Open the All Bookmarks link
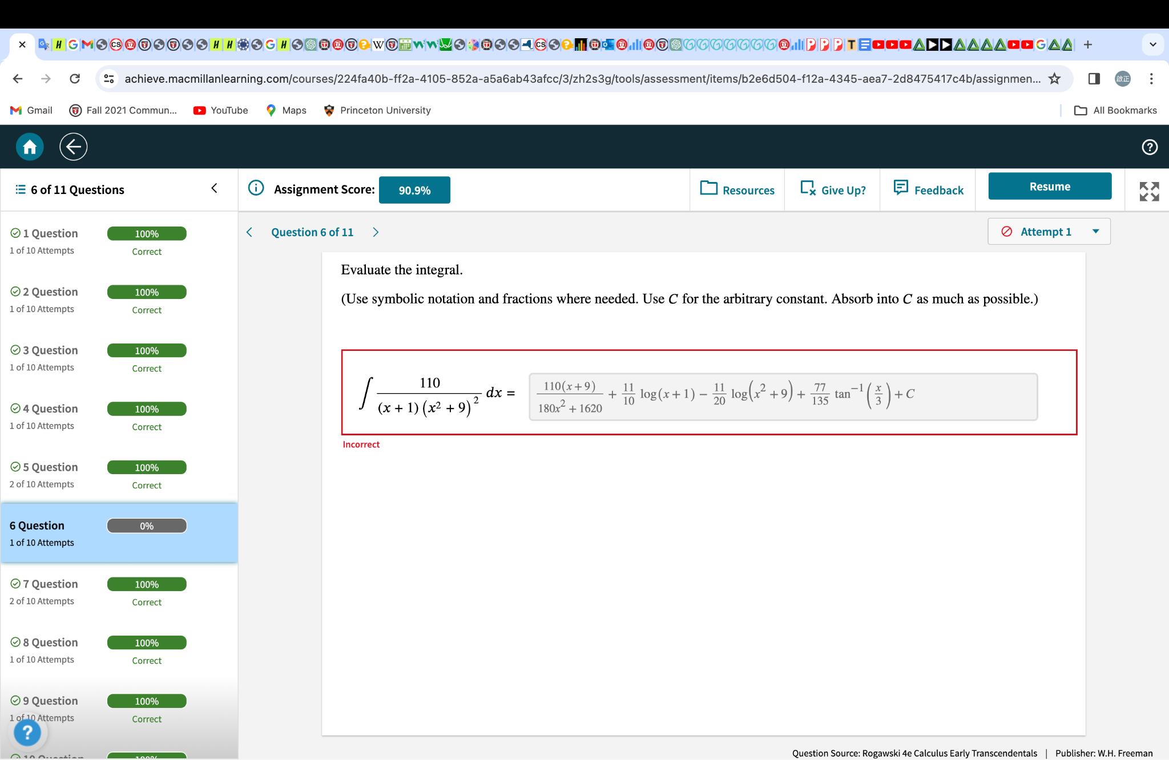The width and height of the screenshot is (1169, 760). click(1115, 110)
